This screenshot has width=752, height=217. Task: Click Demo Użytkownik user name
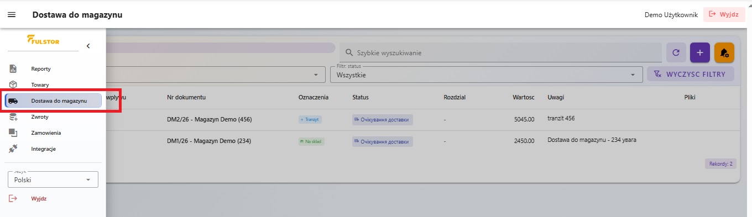tap(671, 15)
